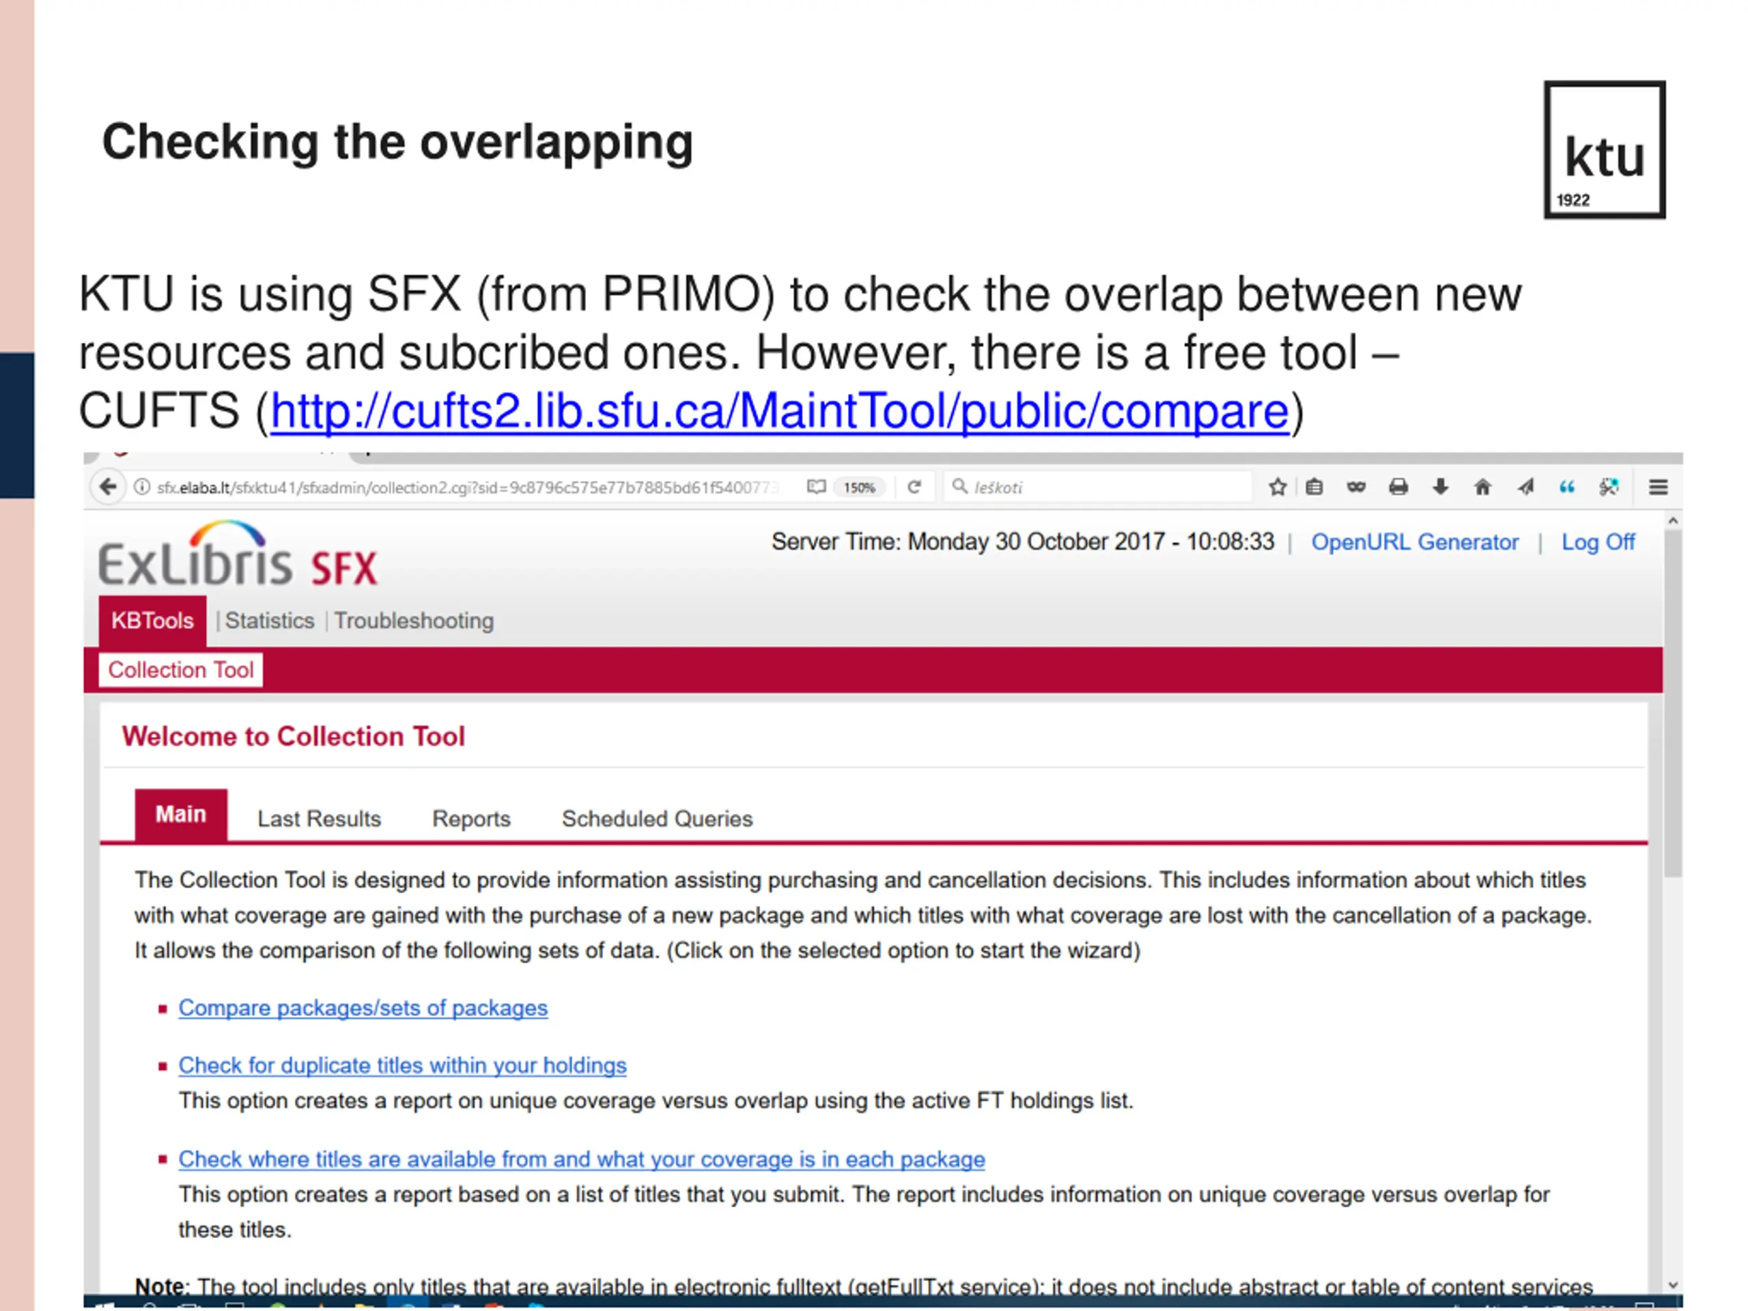
Task: Click the mask icon in browser toolbar
Action: pos(1356,487)
